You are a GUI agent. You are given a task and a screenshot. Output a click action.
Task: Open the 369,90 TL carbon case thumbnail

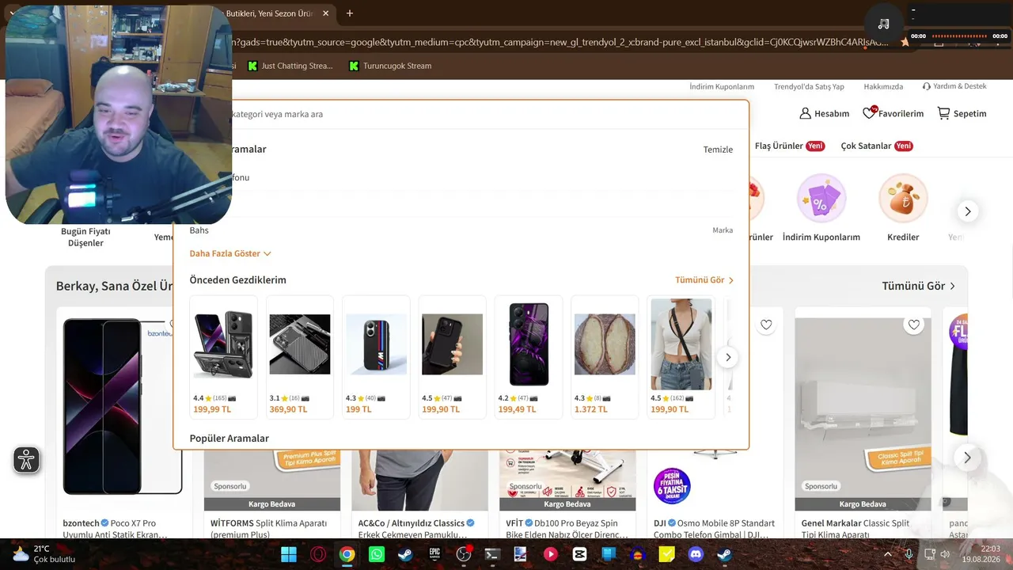tap(300, 344)
